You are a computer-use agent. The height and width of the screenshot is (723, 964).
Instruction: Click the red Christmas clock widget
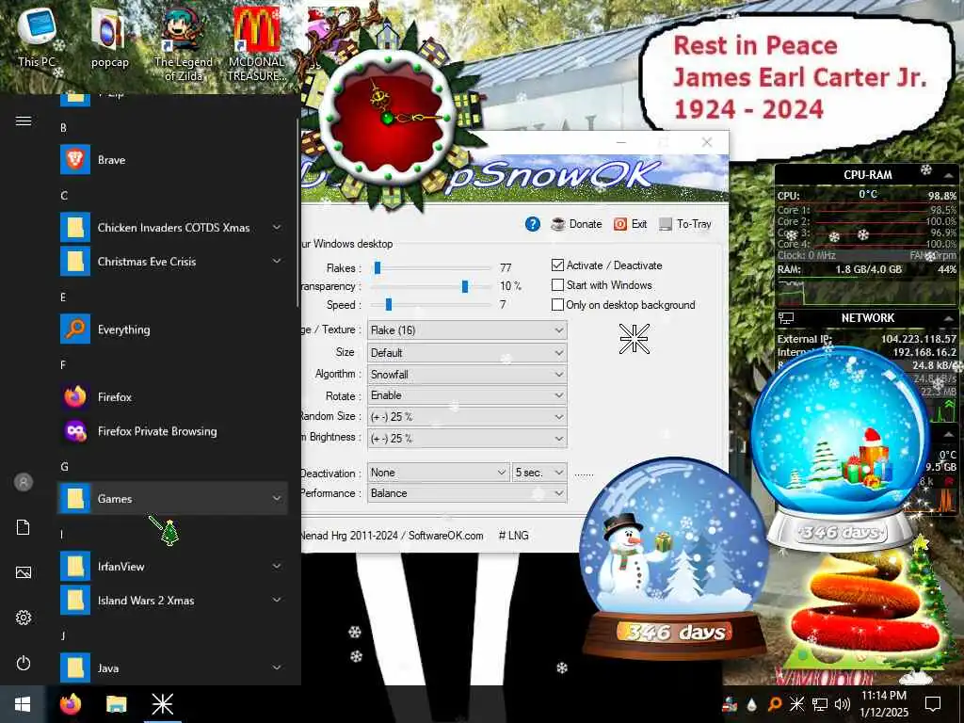(x=389, y=117)
